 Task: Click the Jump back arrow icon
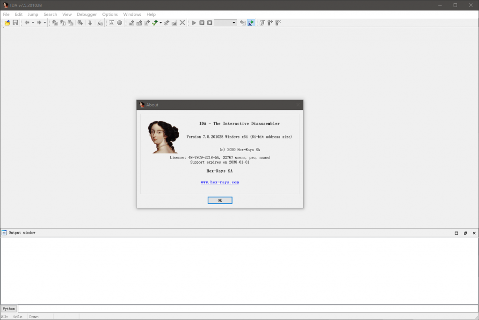(27, 22)
